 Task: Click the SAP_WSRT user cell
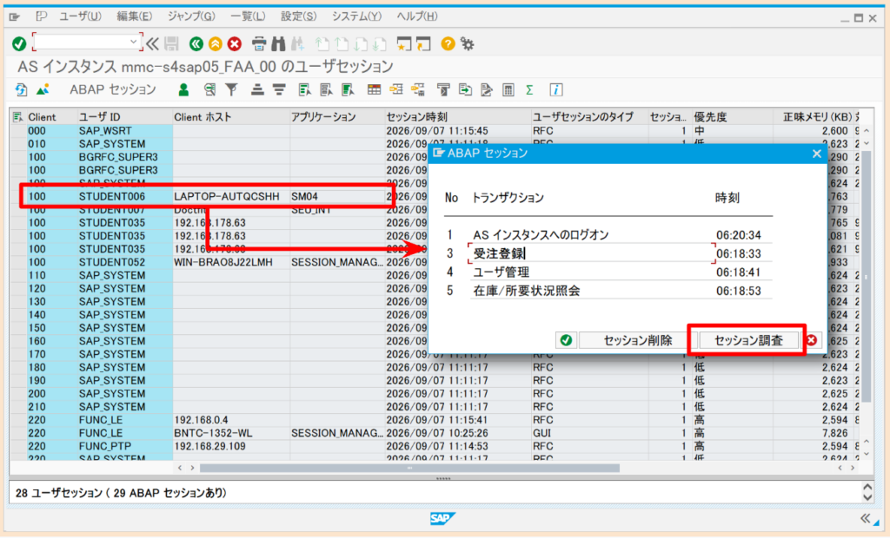tap(124, 130)
